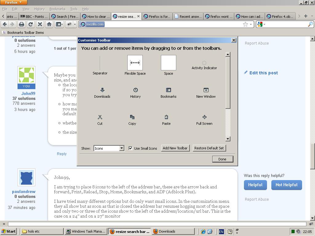Open the Bookmarks star toolbar button
This screenshot has width=315, height=236.
[59, 25]
